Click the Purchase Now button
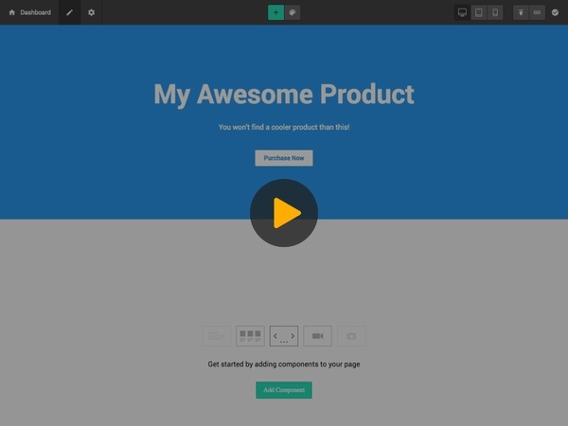 pos(284,158)
